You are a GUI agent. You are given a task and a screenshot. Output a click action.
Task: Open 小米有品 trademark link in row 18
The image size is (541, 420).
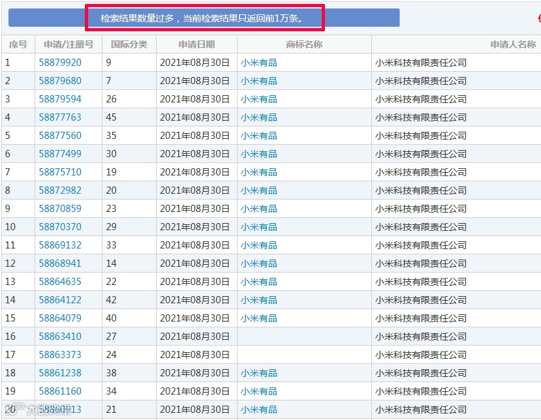tap(259, 374)
